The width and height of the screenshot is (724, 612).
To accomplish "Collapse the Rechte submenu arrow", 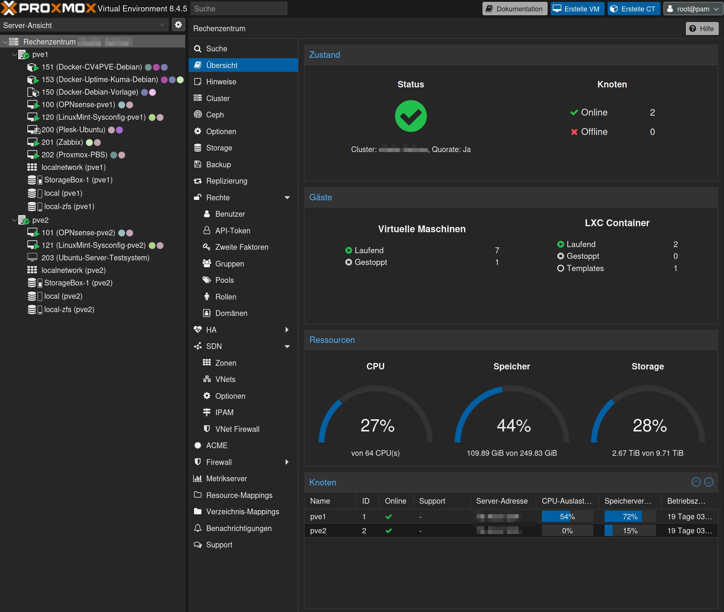I will (287, 198).
